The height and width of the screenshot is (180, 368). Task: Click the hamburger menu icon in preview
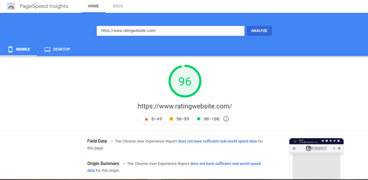coord(294,148)
